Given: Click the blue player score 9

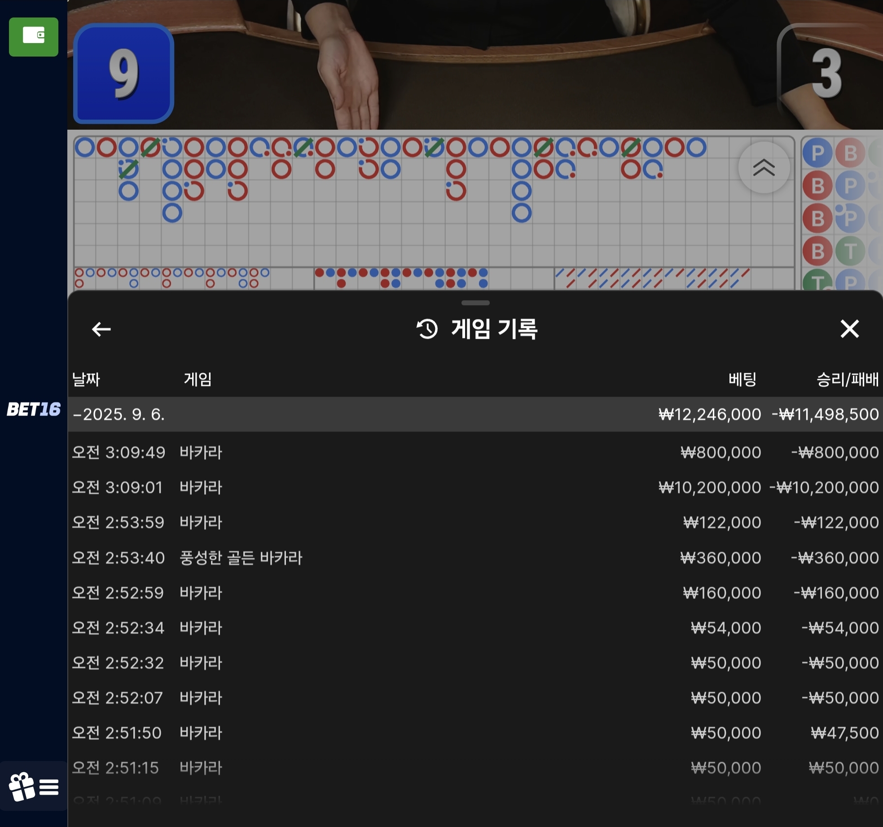Looking at the screenshot, I should (124, 73).
